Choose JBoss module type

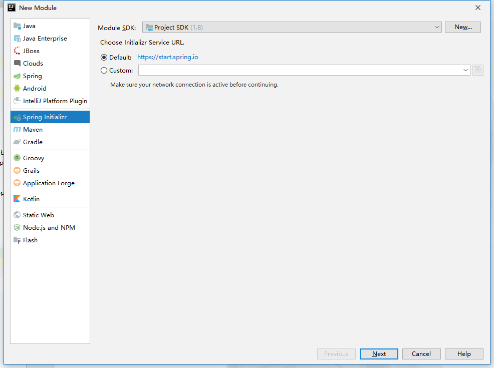point(50,51)
